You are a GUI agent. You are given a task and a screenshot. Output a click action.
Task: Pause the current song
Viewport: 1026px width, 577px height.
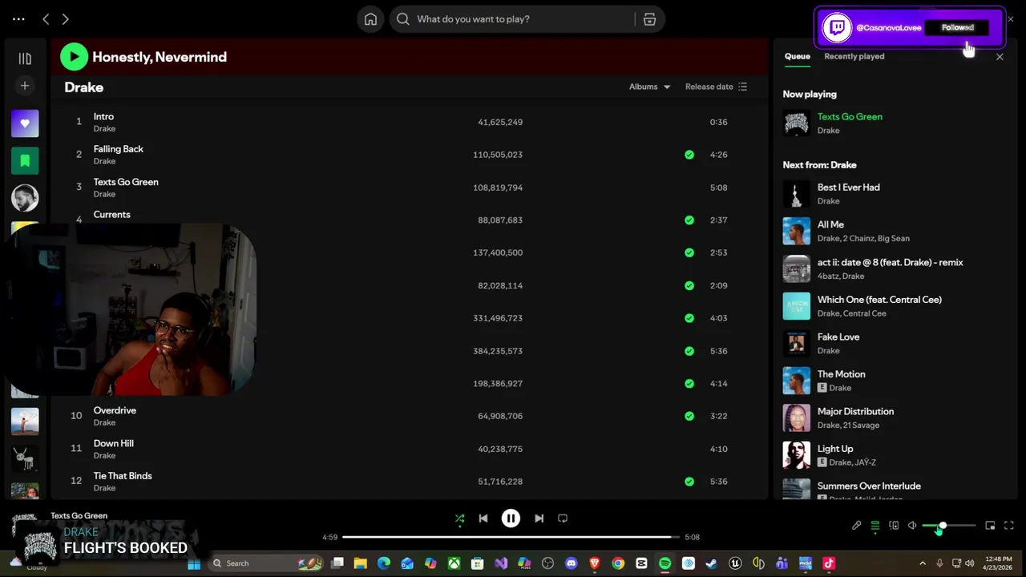(511, 518)
